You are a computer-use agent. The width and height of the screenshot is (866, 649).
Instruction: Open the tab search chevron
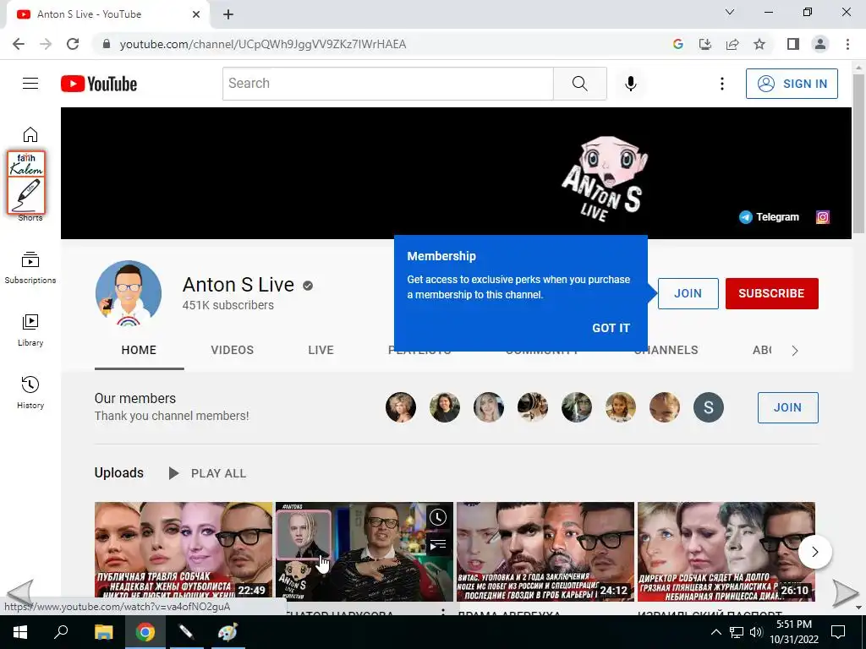[x=730, y=12]
